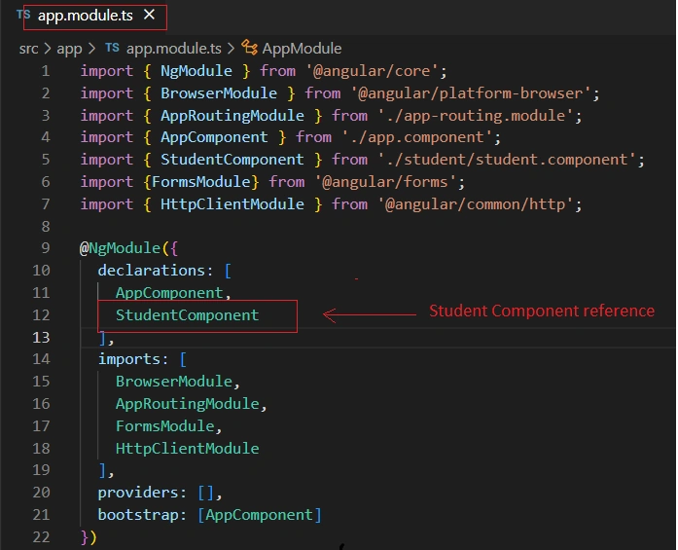The height and width of the screenshot is (550, 678).
Task: Click FormsModule on import line 6
Action: [x=200, y=182]
